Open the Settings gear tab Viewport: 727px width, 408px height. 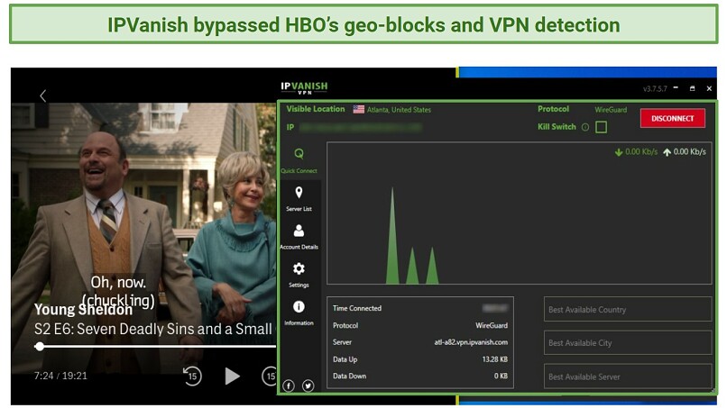click(299, 275)
